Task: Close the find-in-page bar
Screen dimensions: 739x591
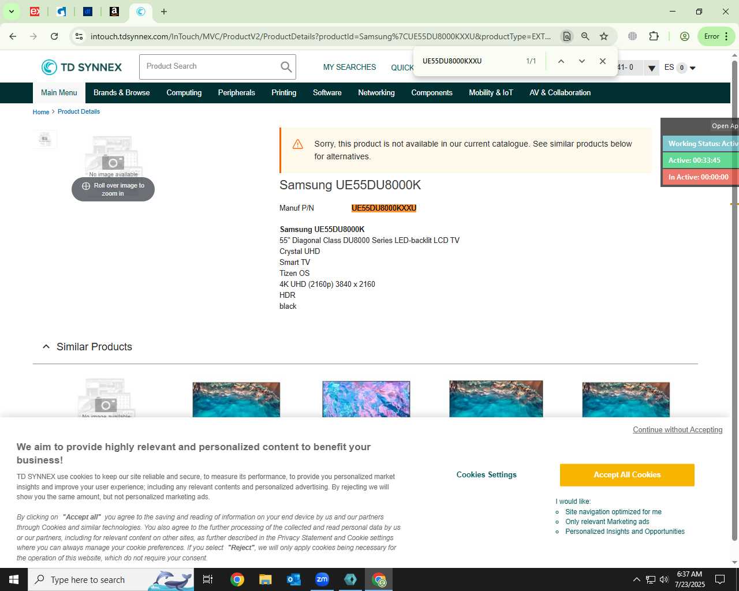Action: click(x=602, y=61)
